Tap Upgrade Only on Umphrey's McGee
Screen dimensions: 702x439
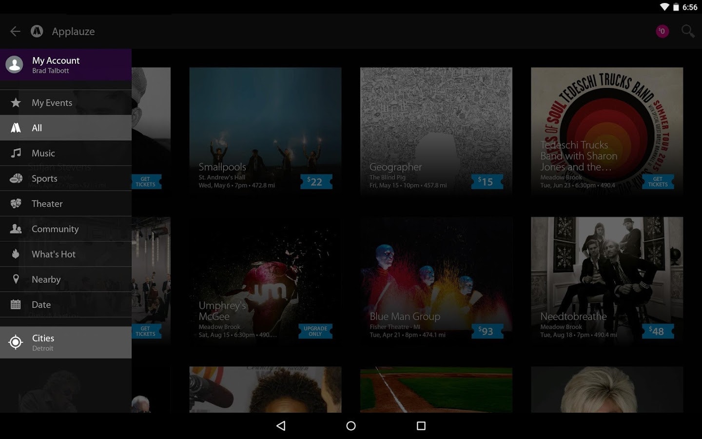[315, 331]
